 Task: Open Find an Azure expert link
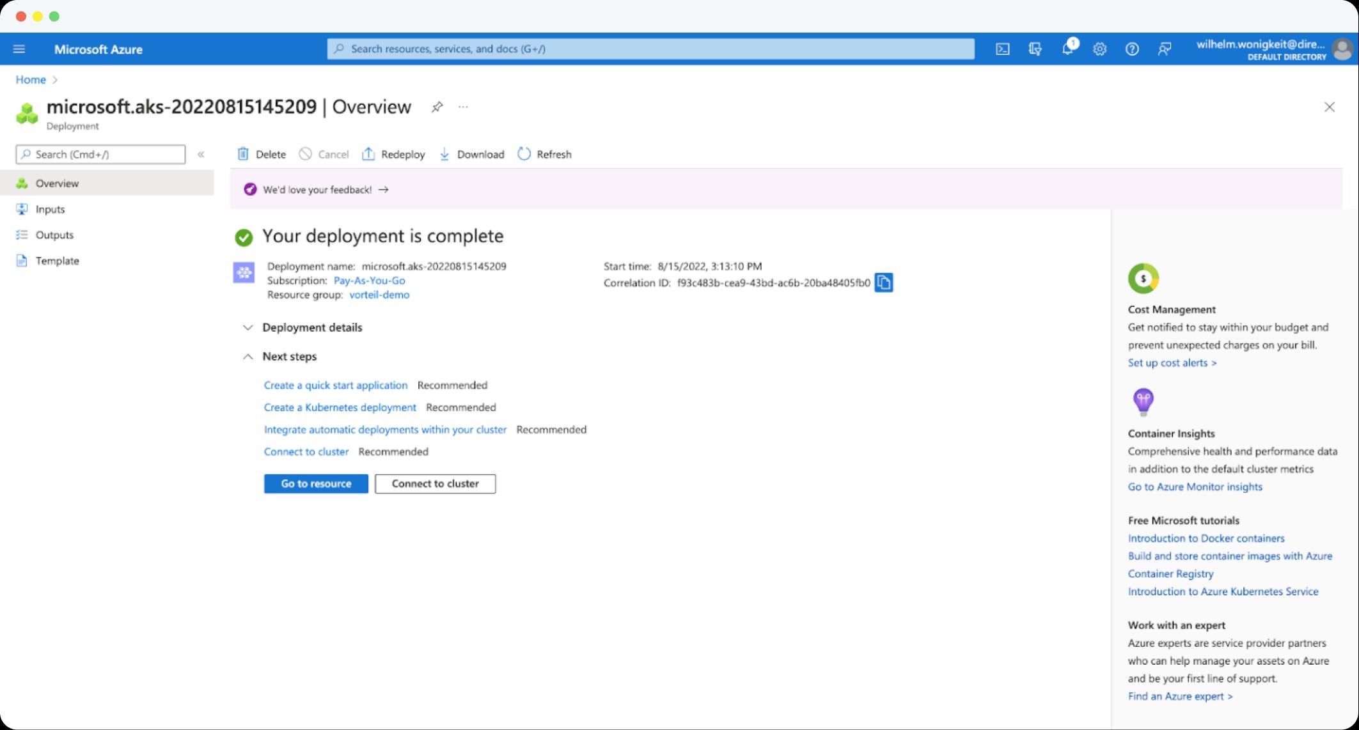tap(1181, 697)
